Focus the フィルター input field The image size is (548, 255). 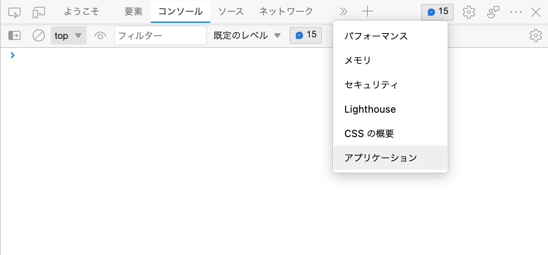(160, 36)
